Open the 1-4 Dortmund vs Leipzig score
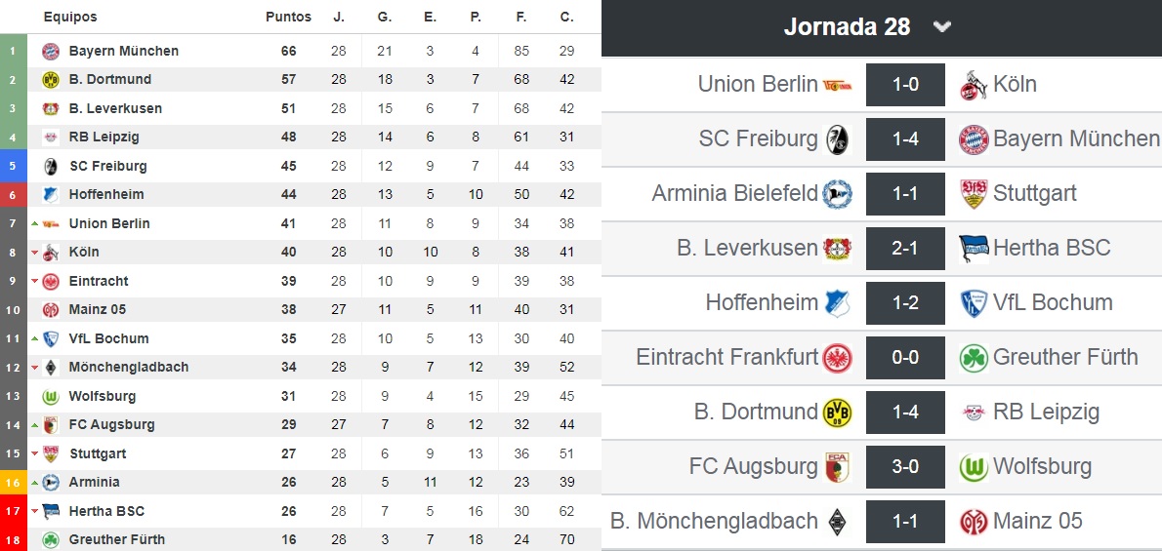1162x551 pixels. pos(905,413)
